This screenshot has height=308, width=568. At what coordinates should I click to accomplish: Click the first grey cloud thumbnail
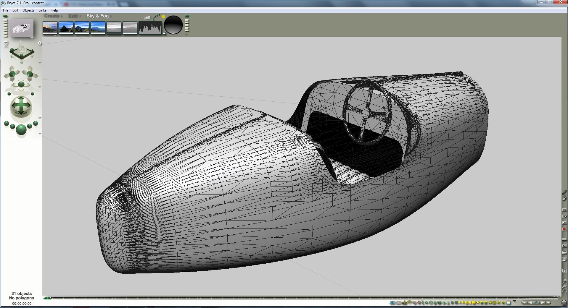[x=114, y=28]
